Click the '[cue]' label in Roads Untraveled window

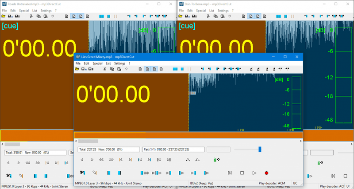(x=10, y=26)
